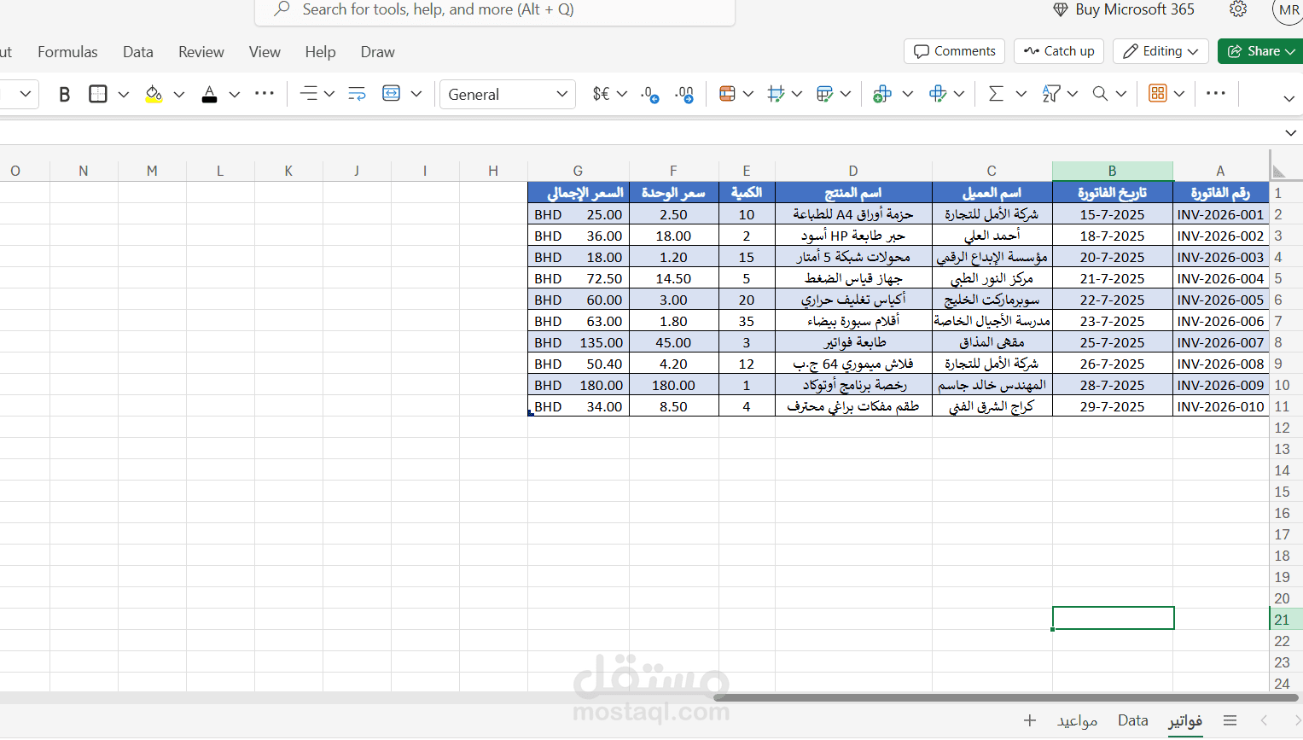Click the Insert cells icon
Viewport: 1303px width, 740px height.
882,94
